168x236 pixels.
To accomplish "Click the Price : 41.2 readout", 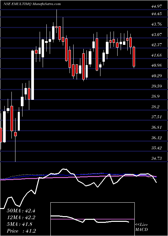I will (21, 231).
